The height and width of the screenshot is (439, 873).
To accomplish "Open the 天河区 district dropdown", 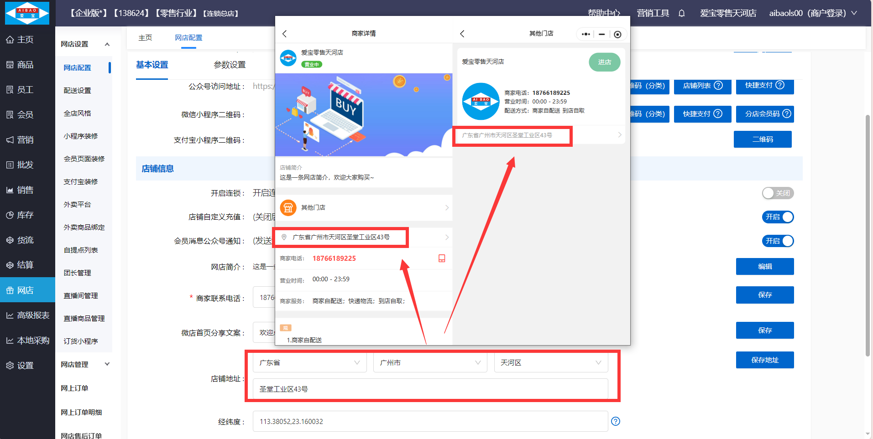I will [550, 363].
